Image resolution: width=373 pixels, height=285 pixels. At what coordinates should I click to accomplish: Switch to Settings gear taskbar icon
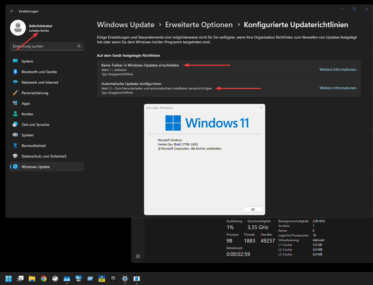point(125,279)
